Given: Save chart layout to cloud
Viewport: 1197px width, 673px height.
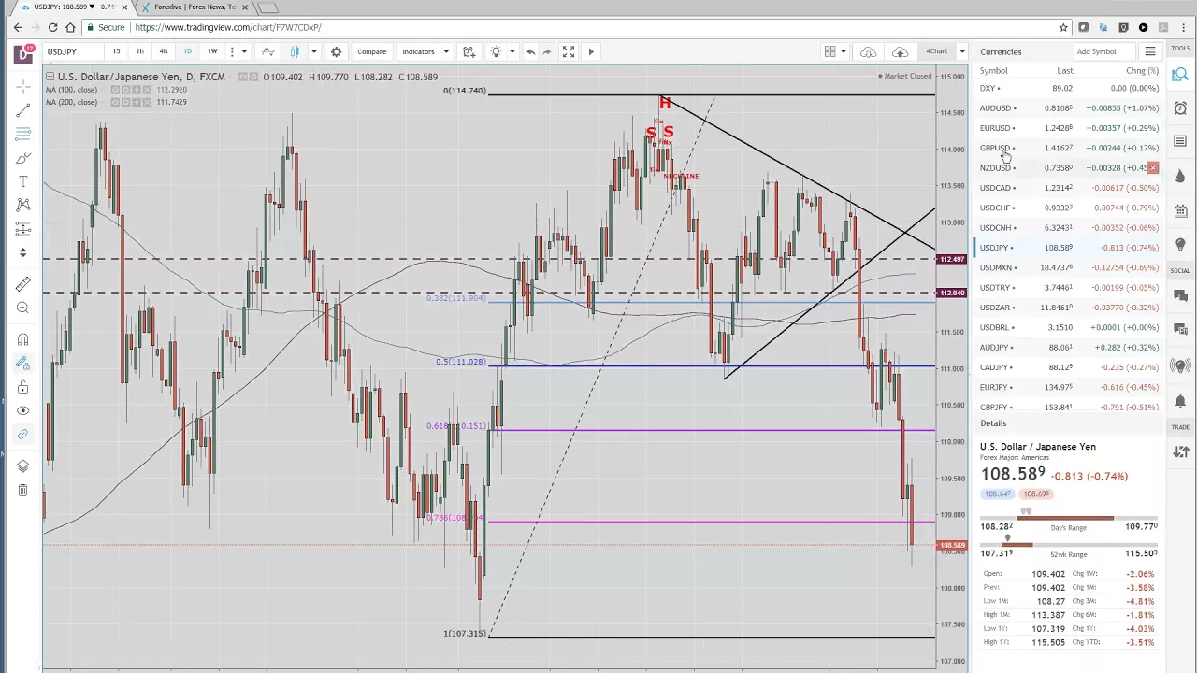Looking at the screenshot, I should point(901,51).
